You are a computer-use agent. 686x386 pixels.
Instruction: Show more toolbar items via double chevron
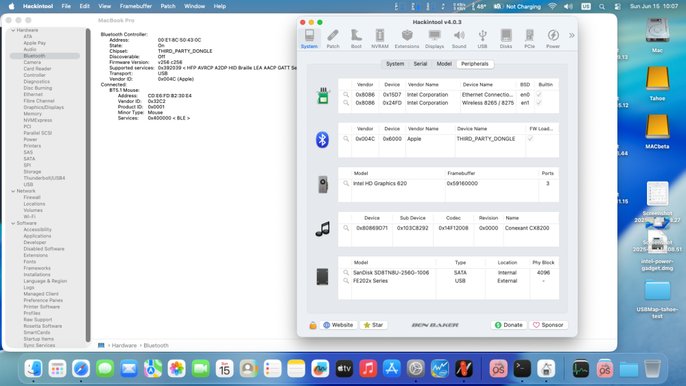(x=571, y=36)
